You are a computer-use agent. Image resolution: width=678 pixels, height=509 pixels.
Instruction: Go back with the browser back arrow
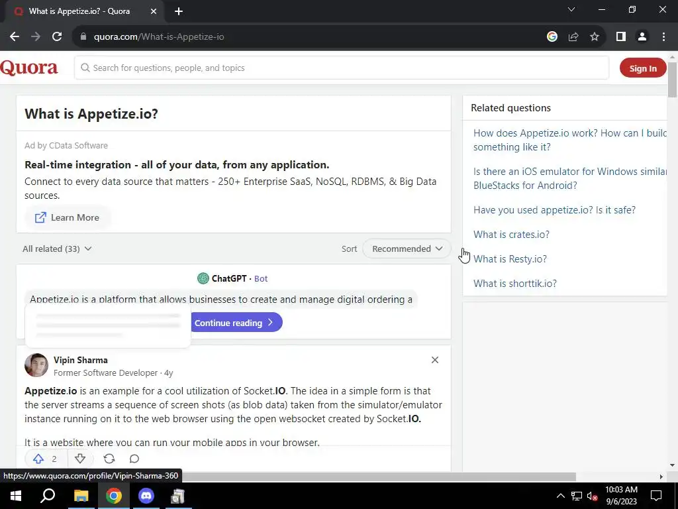coord(15,37)
